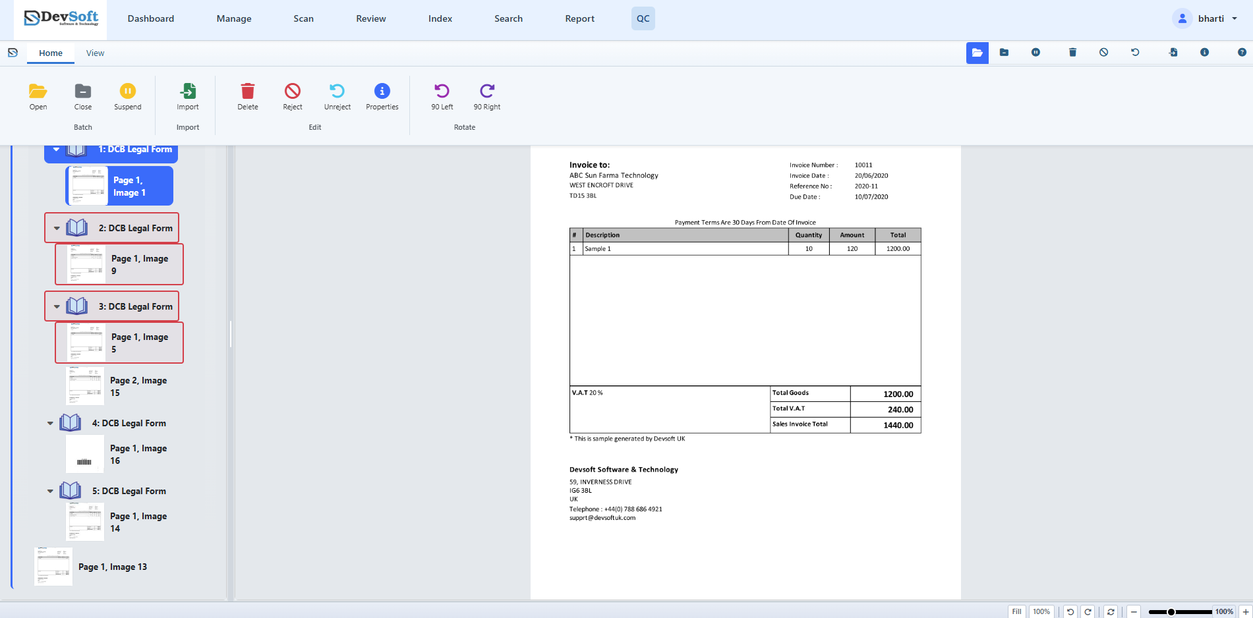Click the user avatar icon
Image resolution: width=1253 pixels, height=618 pixels.
tap(1182, 18)
